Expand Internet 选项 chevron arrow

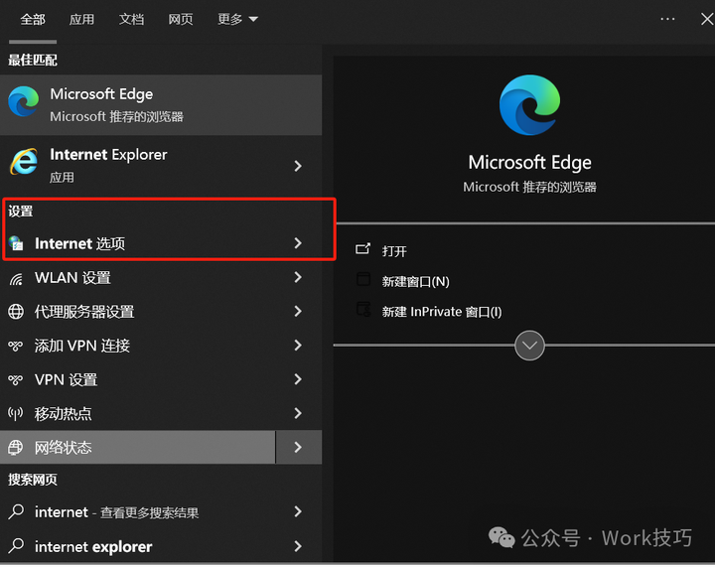coord(298,243)
